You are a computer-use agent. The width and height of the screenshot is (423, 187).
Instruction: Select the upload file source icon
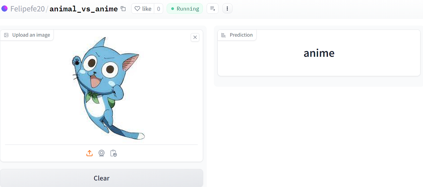(89, 153)
